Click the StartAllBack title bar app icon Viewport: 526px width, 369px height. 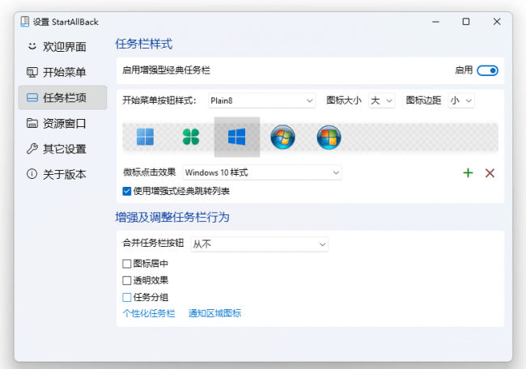click(25, 22)
